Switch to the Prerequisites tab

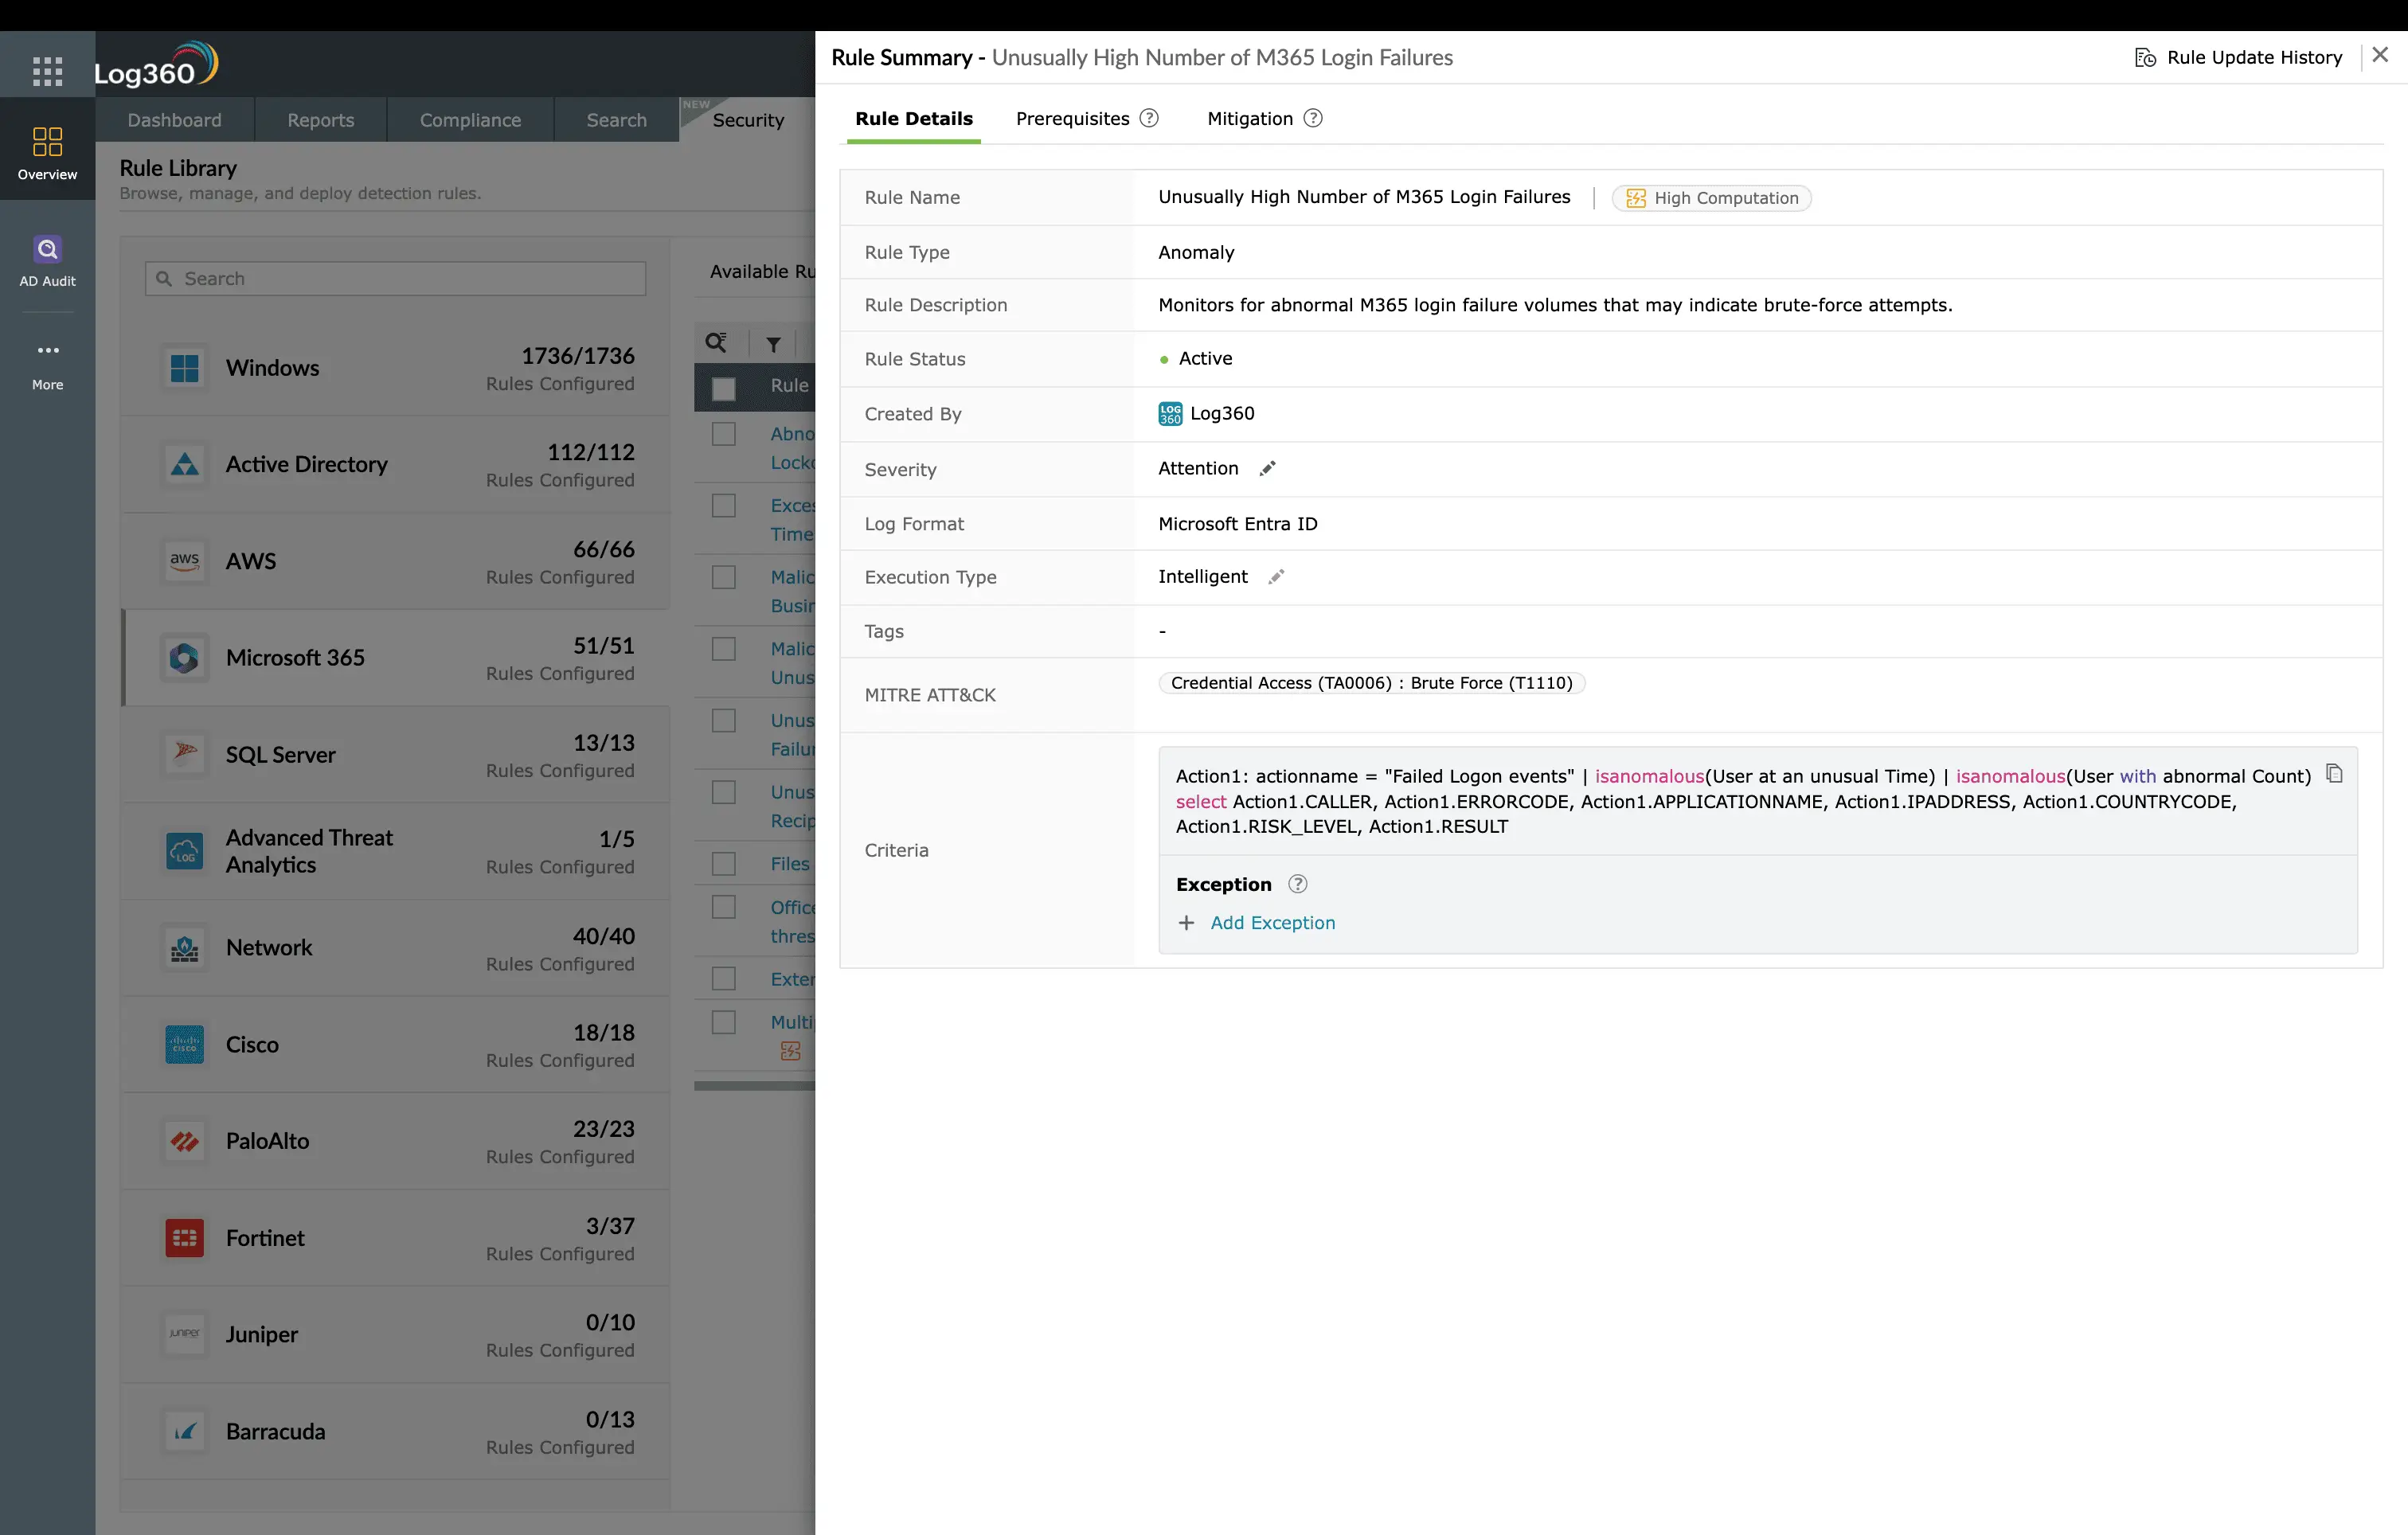tap(1072, 118)
